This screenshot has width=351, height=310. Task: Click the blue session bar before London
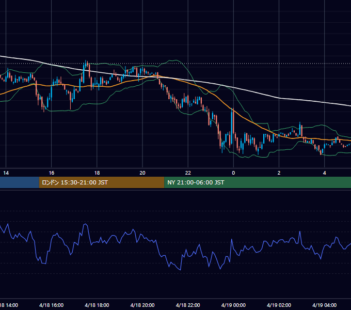20,182
